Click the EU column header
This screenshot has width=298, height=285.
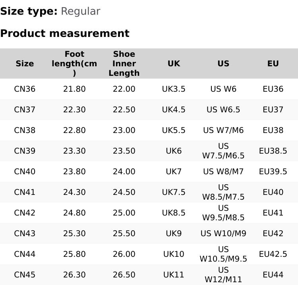click(x=273, y=64)
